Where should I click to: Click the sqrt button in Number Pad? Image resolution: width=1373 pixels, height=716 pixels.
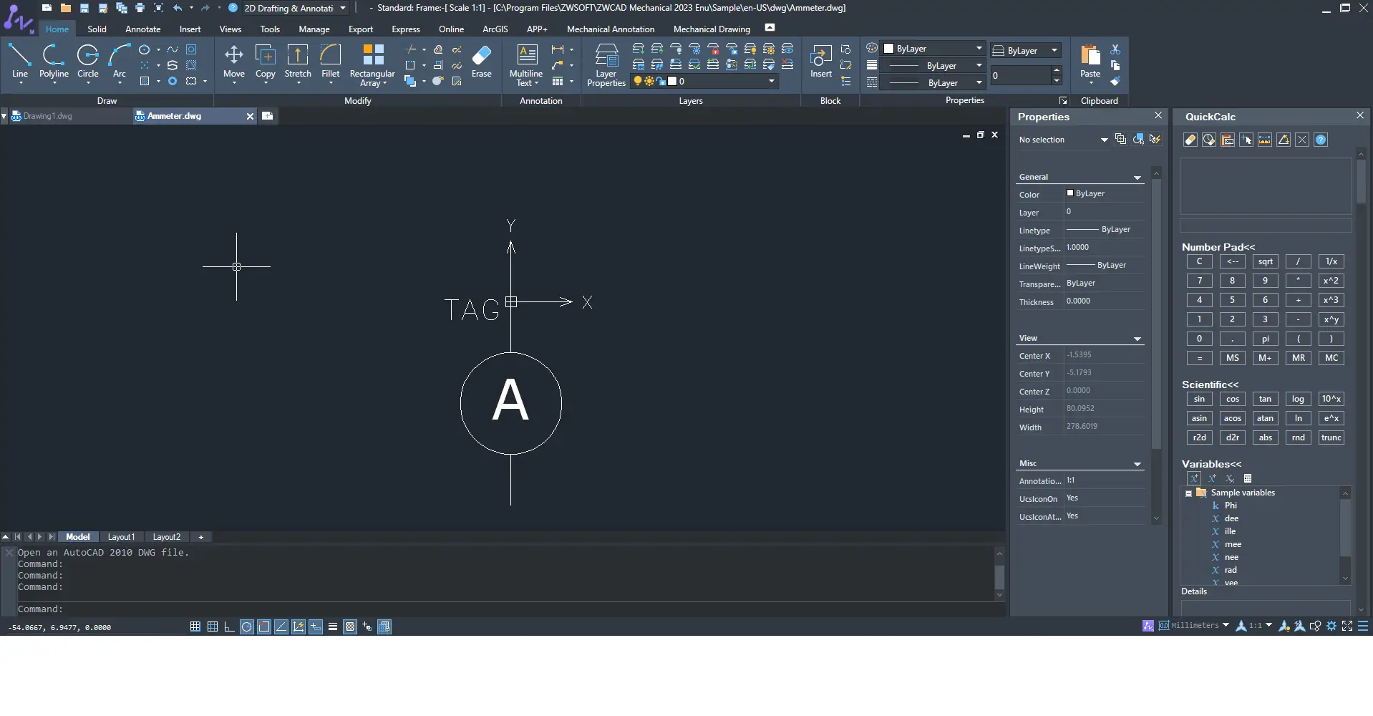point(1266,261)
